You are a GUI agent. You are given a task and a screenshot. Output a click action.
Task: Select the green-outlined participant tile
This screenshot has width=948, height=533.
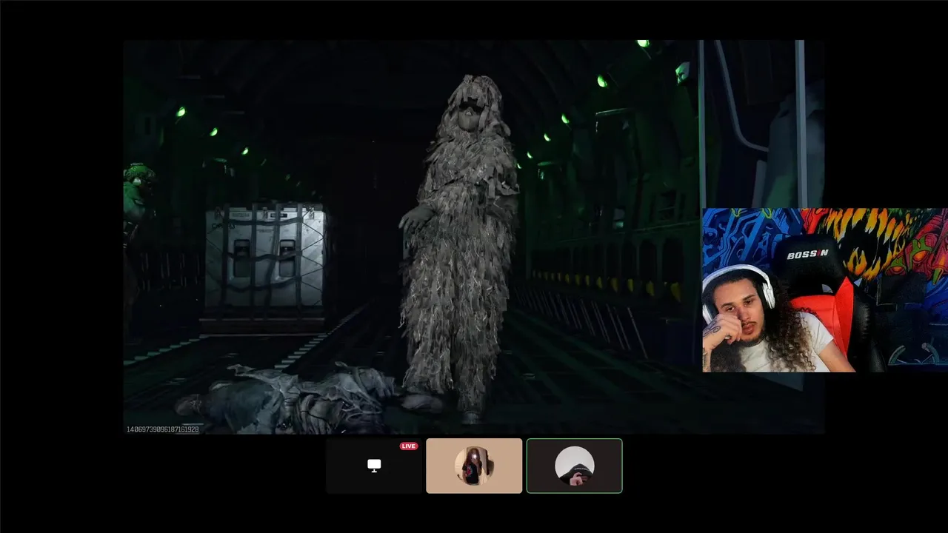pos(574,466)
